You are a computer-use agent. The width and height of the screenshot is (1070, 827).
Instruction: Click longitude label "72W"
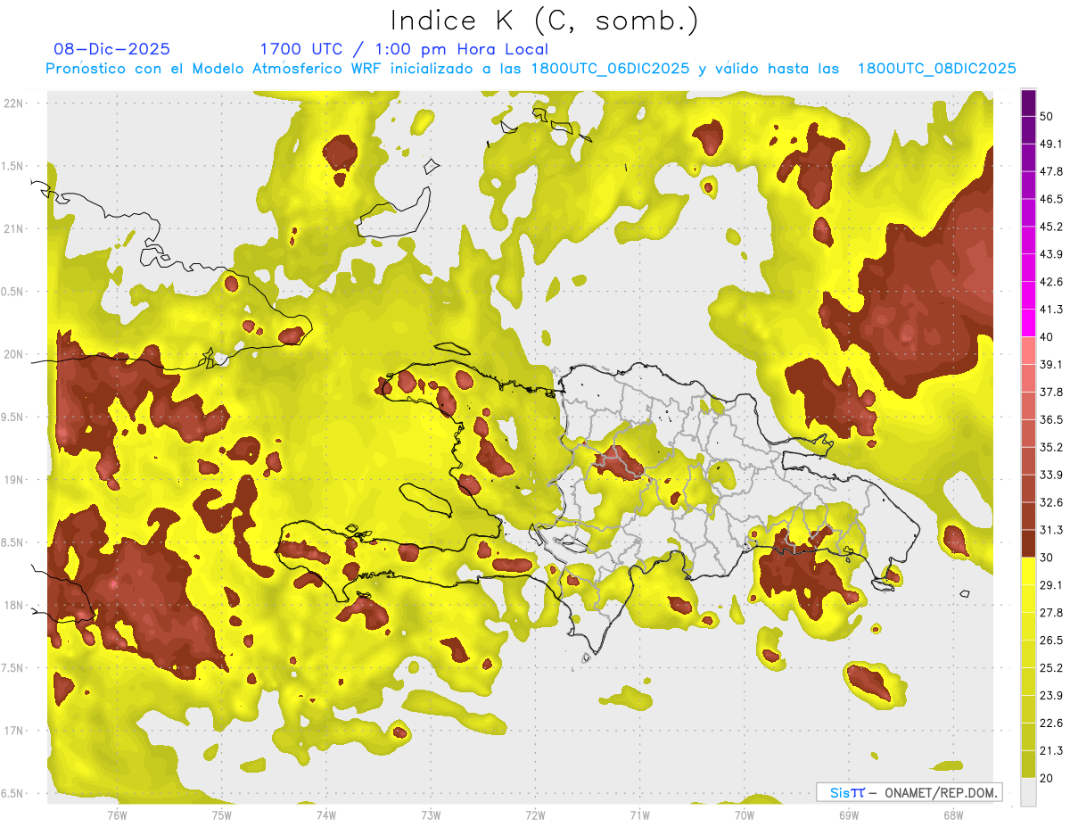[x=535, y=815]
